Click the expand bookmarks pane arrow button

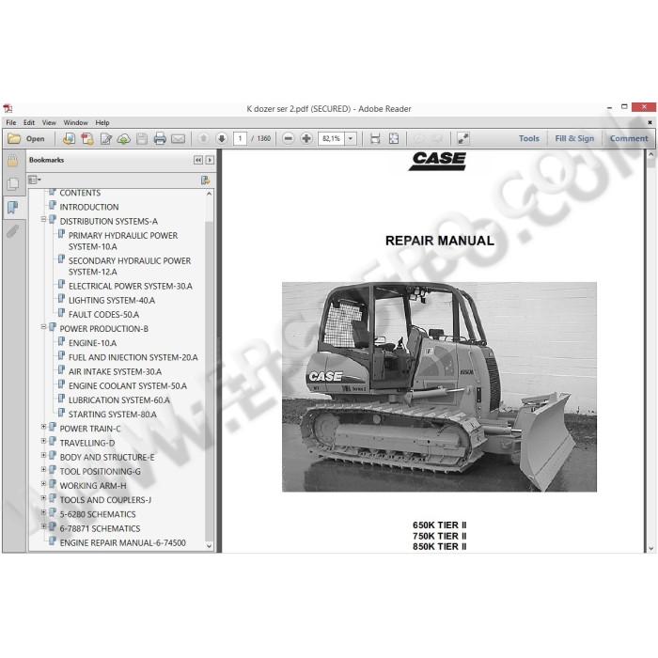(x=210, y=160)
